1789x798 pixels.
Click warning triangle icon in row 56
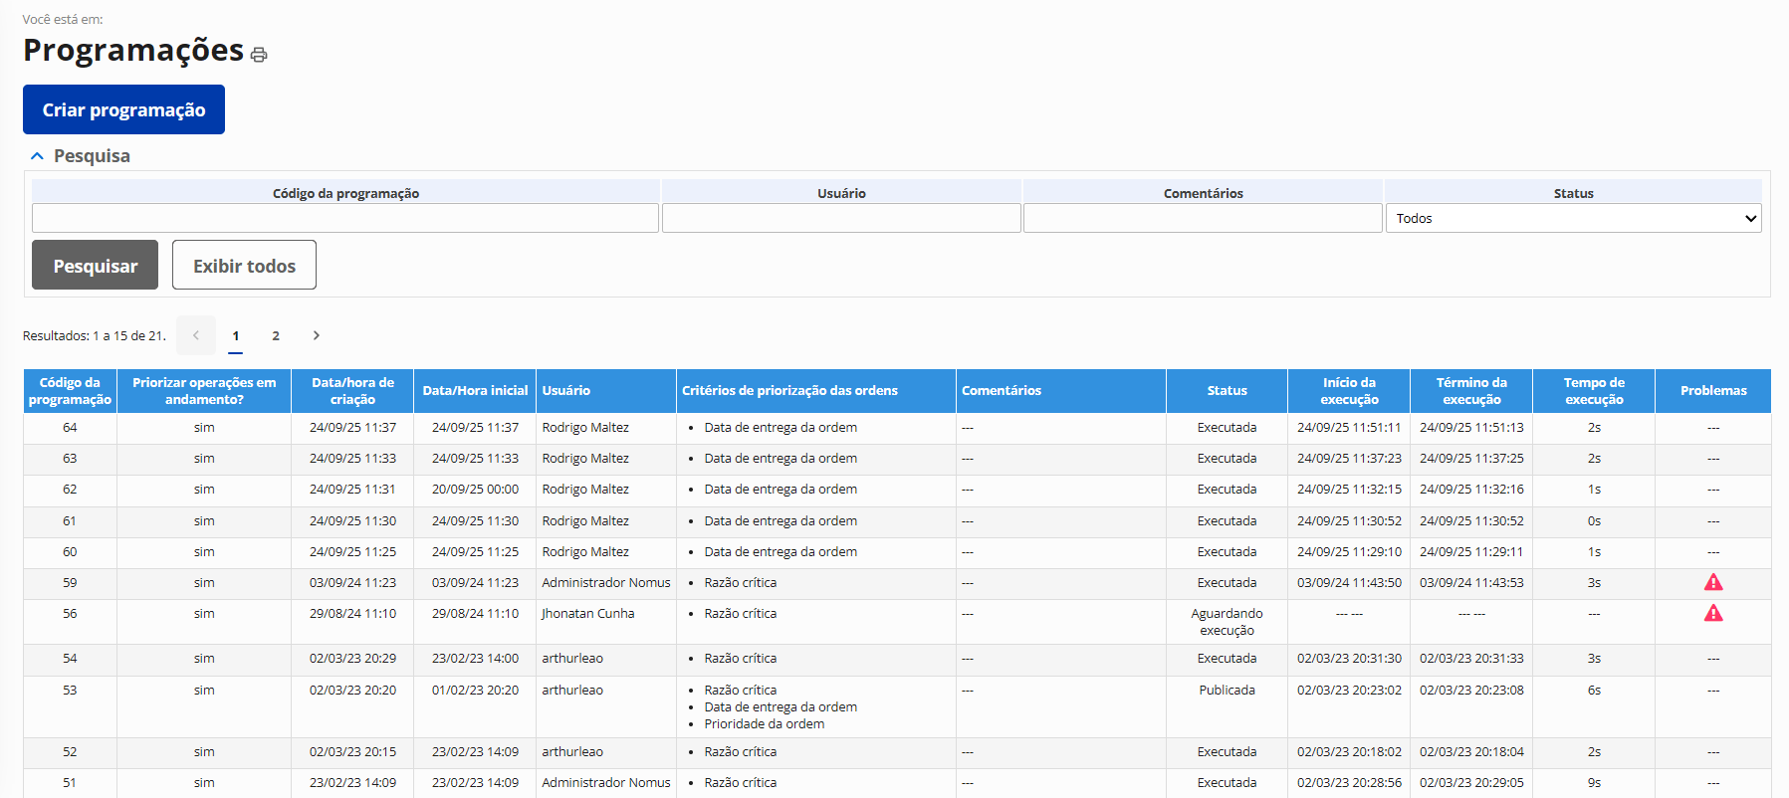click(1712, 613)
